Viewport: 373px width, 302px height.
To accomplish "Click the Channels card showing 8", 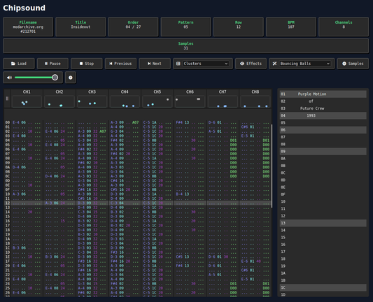I will pos(344,27).
